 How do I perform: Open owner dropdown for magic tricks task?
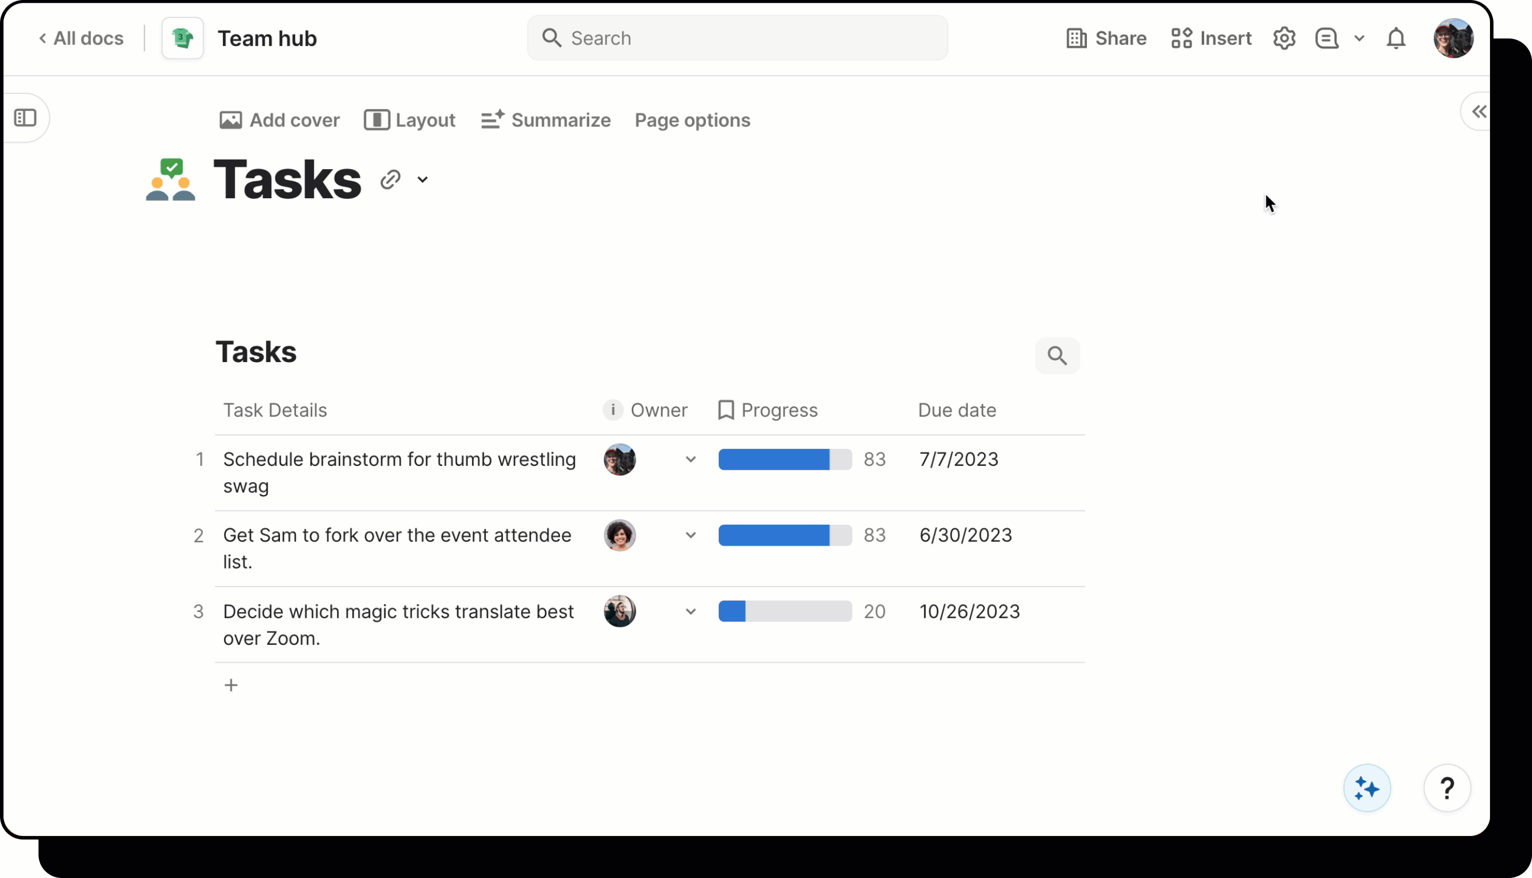tap(691, 612)
